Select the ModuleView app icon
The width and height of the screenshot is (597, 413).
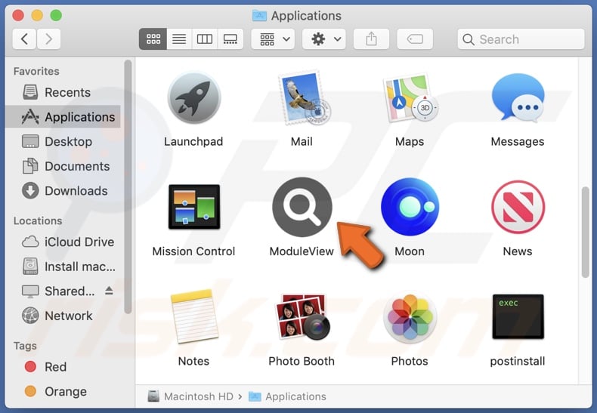point(302,207)
